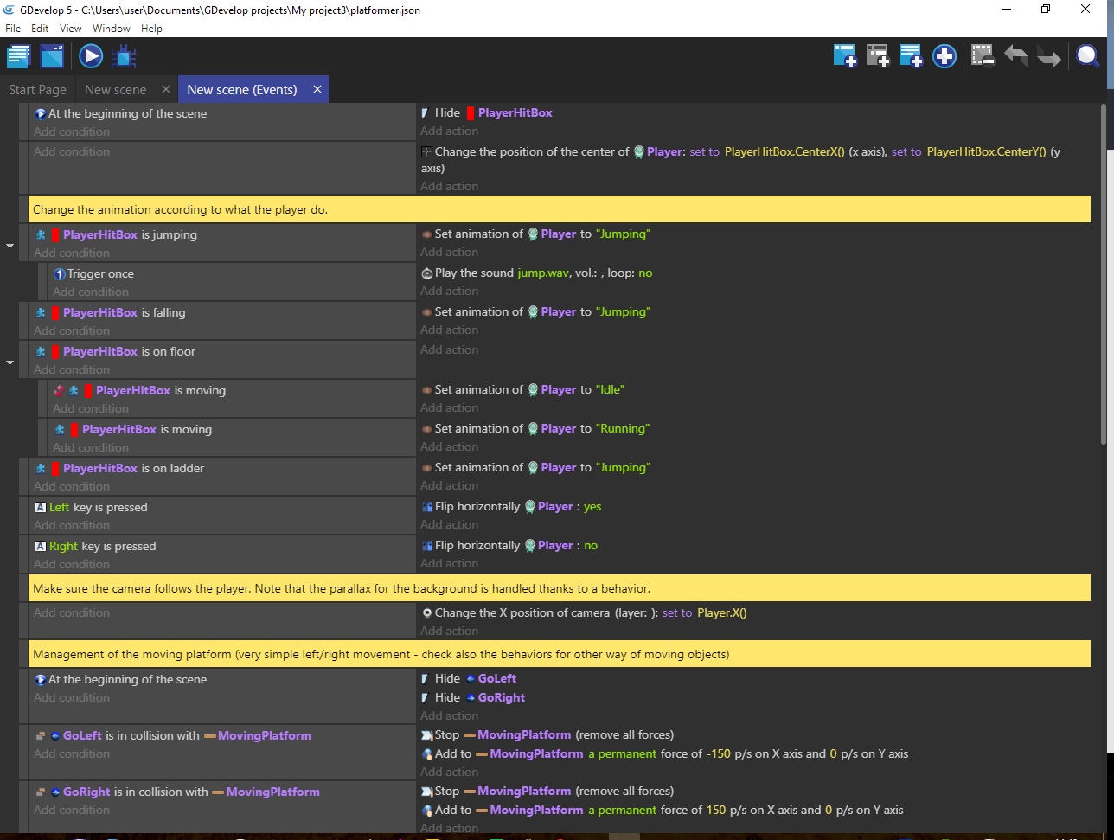This screenshot has width=1114, height=840.
Task: Open the debugger bug icon
Action: (x=124, y=57)
